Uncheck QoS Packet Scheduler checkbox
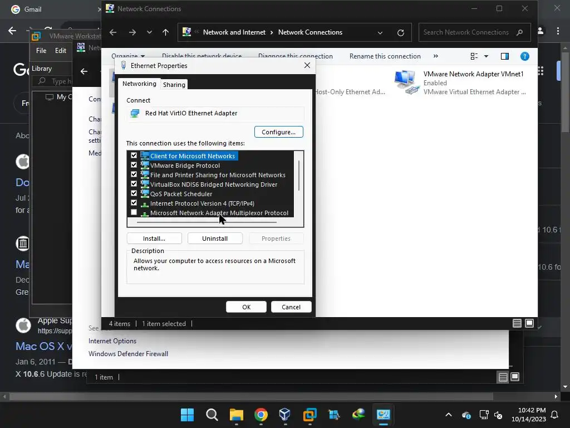 [134, 193]
